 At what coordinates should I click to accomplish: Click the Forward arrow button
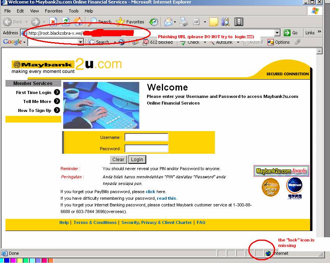[35, 22]
